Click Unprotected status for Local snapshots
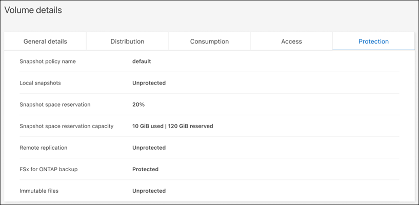The width and height of the screenshot is (419, 205). coord(149,83)
